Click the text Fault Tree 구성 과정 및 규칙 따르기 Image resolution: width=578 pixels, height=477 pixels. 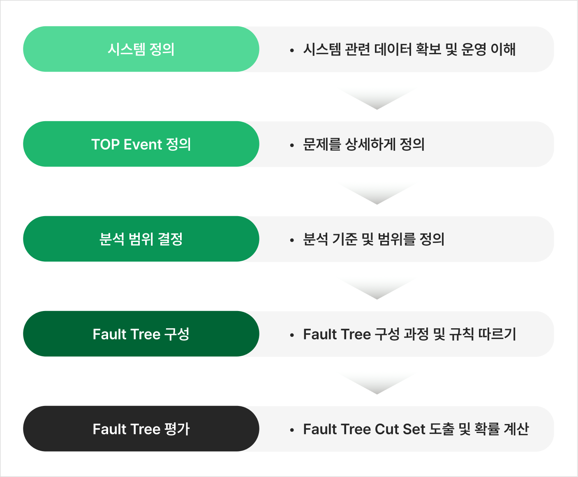pos(409,334)
